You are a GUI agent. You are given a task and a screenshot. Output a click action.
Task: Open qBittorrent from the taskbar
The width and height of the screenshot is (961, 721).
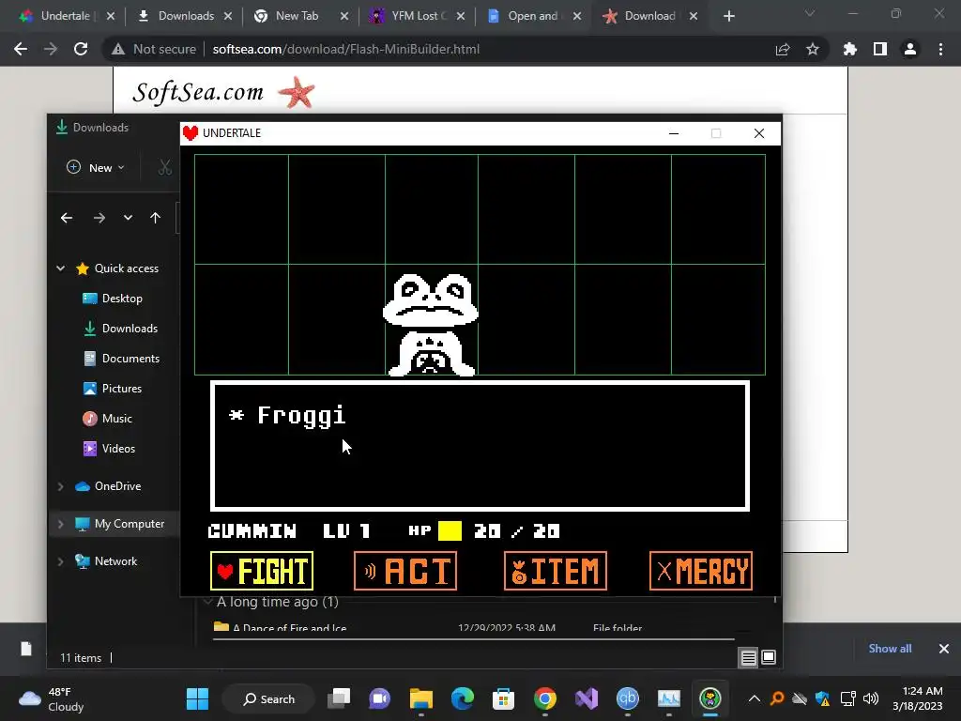(627, 698)
